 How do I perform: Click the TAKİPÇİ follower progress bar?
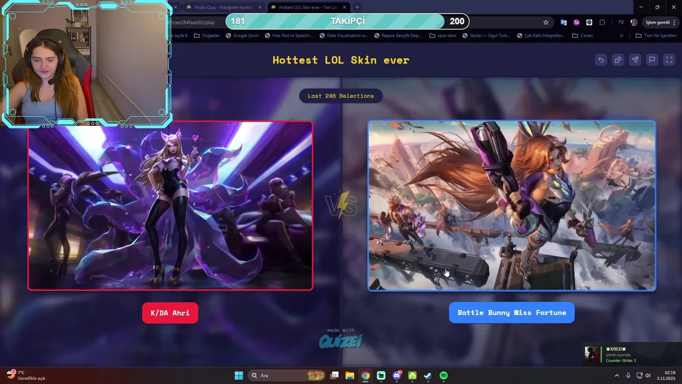(347, 21)
